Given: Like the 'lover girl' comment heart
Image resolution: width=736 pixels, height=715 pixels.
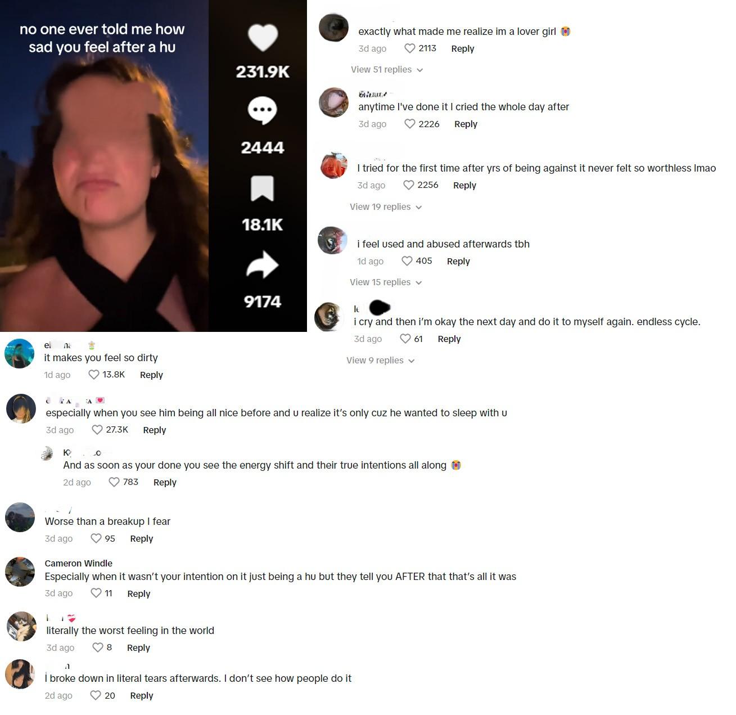Looking at the screenshot, I should (410, 48).
